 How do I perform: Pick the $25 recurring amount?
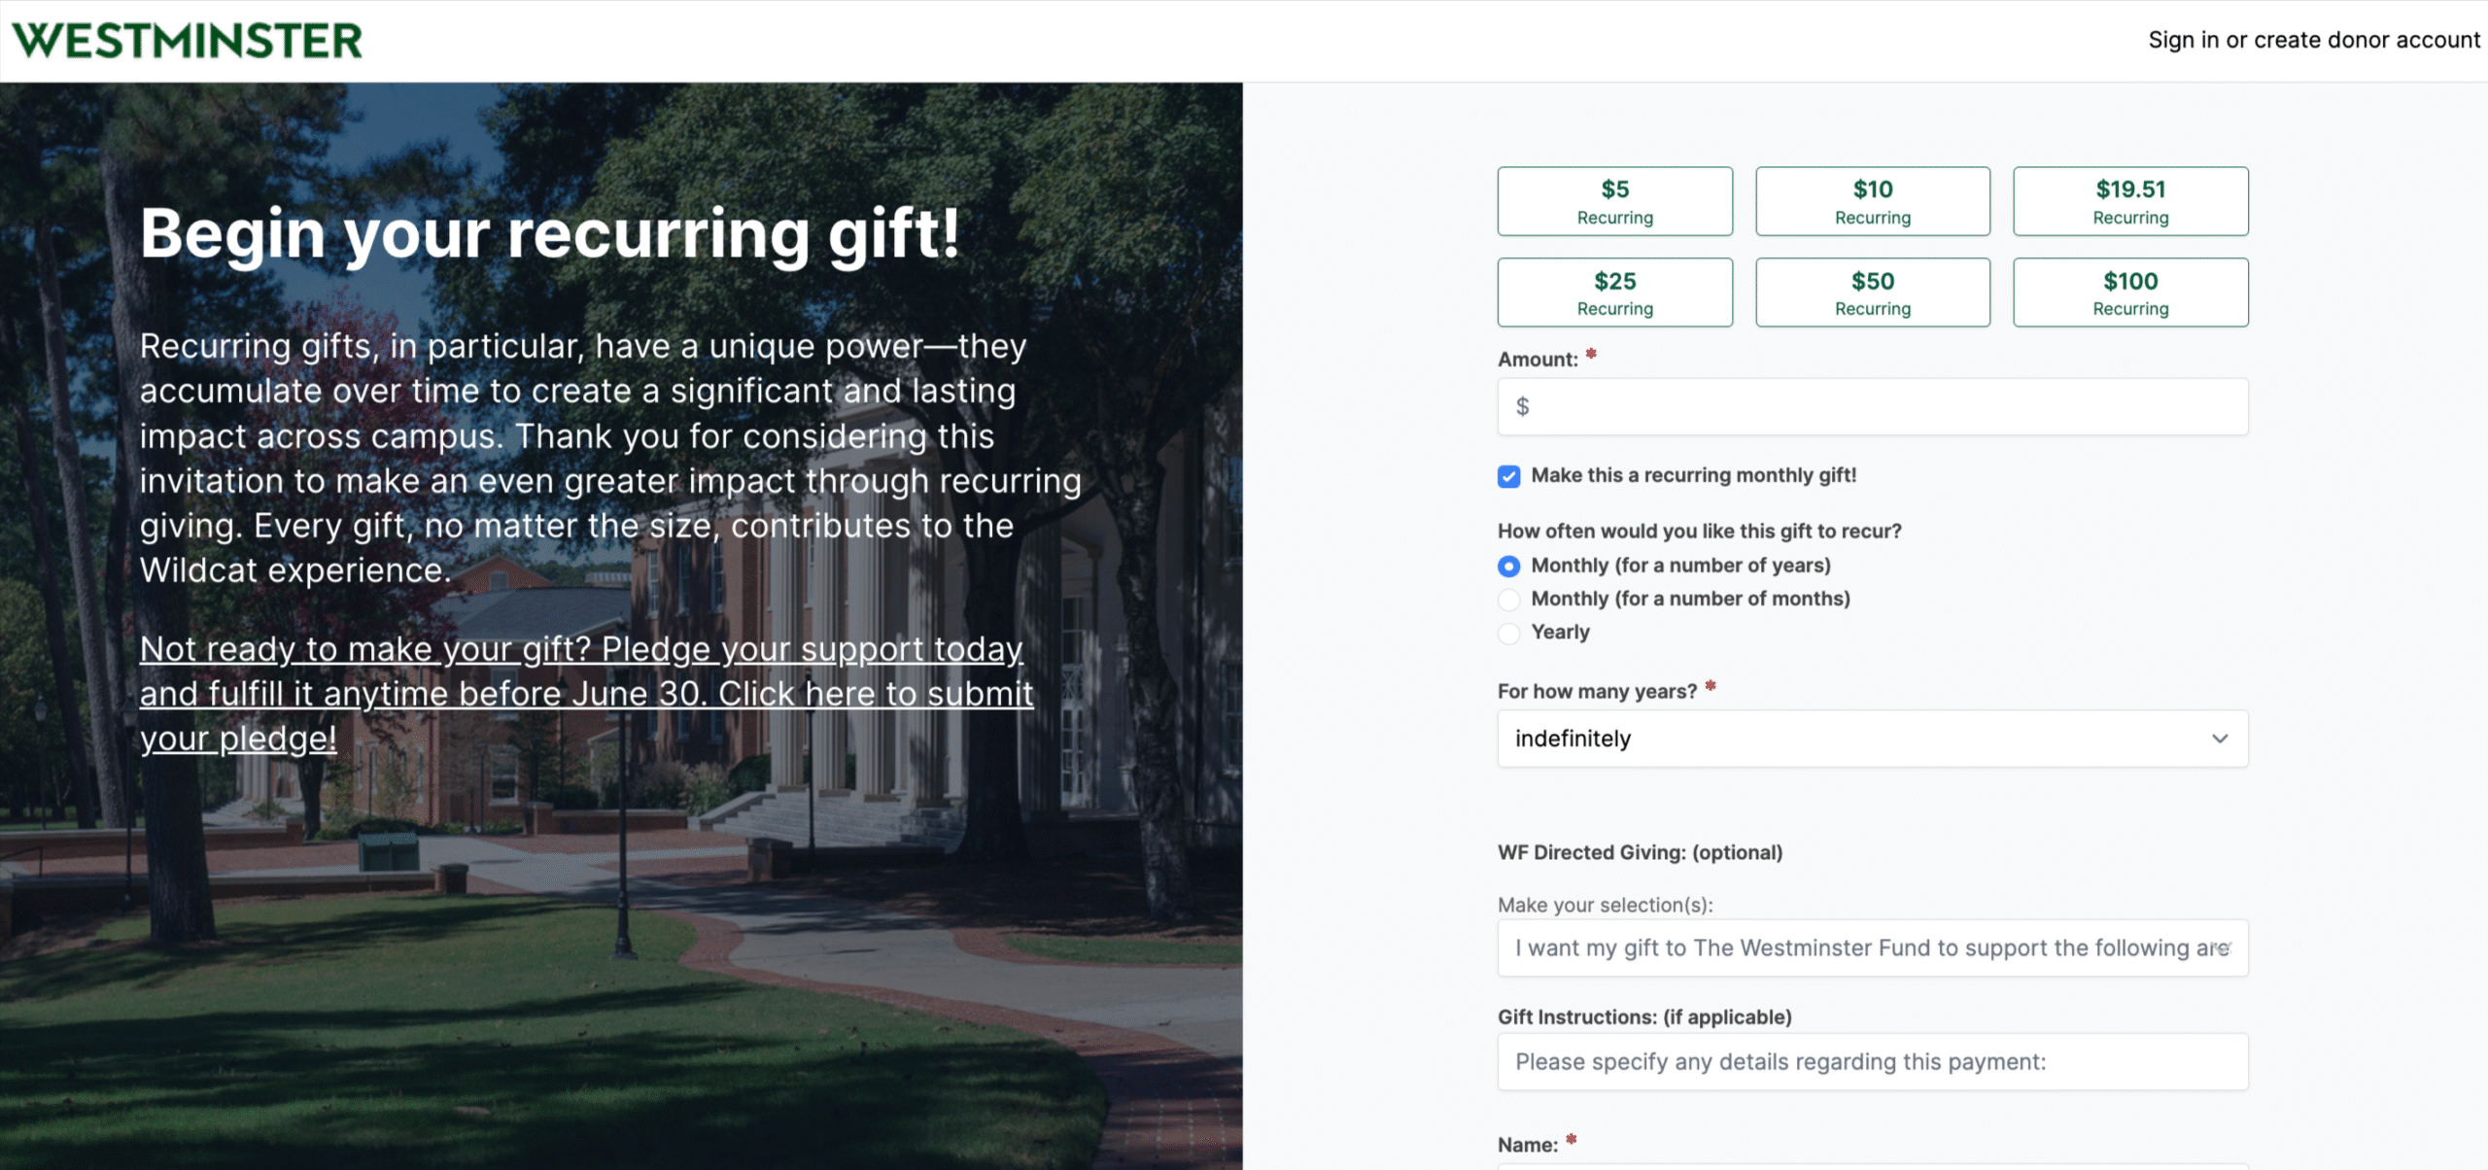point(1614,292)
